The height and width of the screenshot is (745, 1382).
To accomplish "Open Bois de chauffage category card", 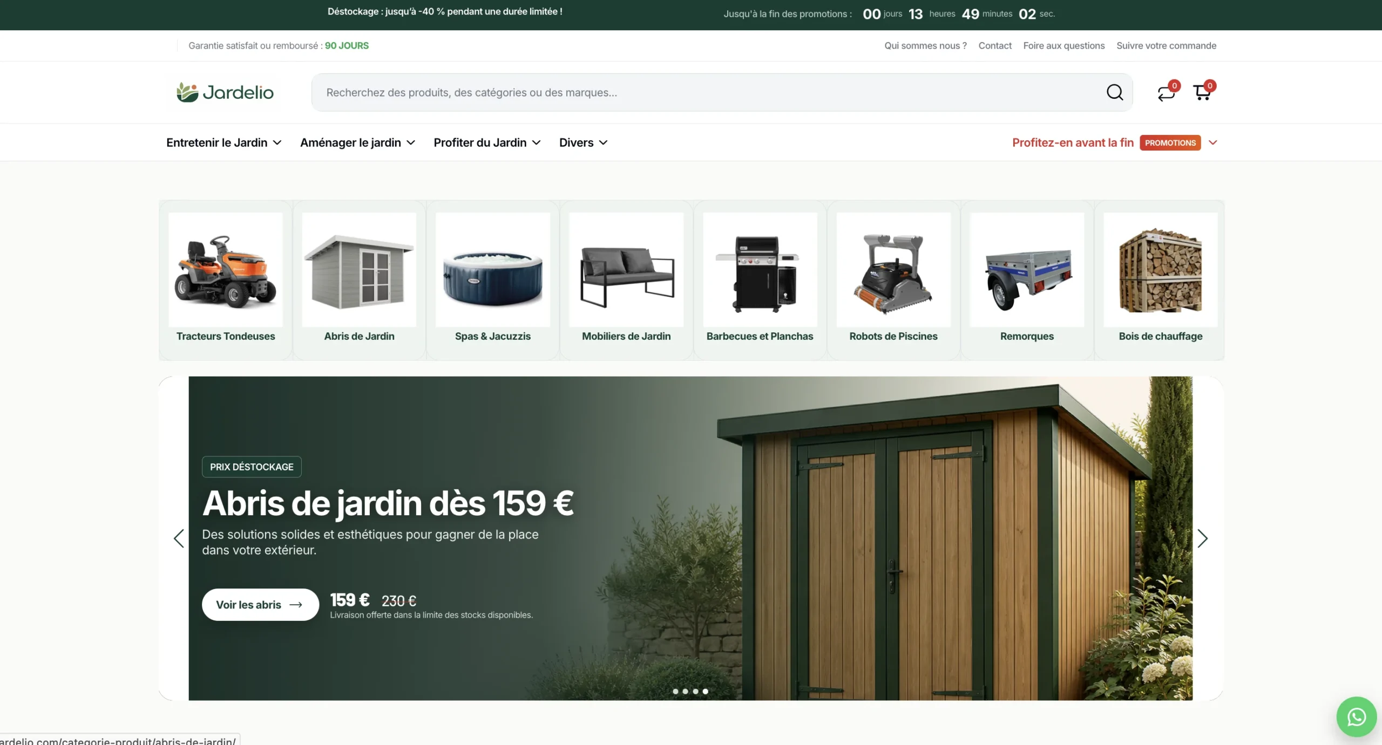I will 1161,280.
